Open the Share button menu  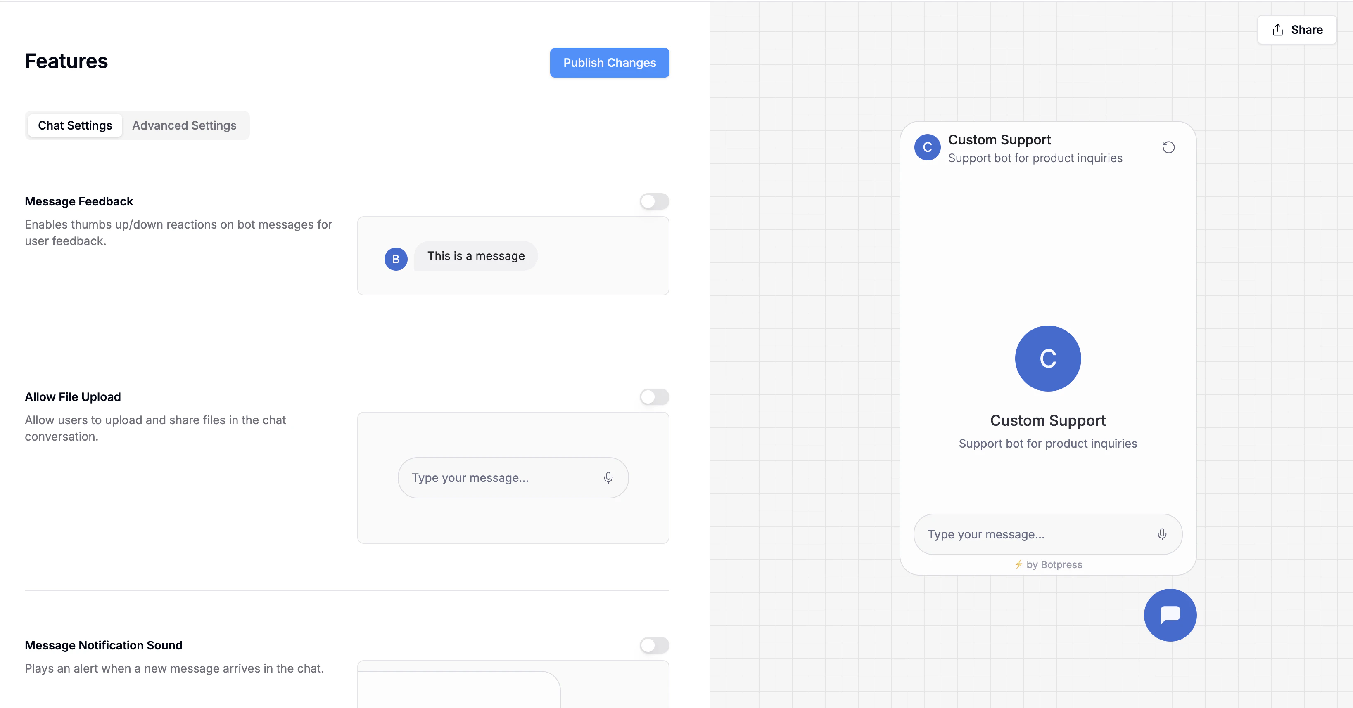pyautogui.click(x=1297, y=30)
